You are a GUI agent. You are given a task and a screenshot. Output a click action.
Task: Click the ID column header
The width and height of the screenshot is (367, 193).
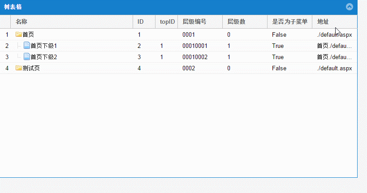tap(144, 22)
